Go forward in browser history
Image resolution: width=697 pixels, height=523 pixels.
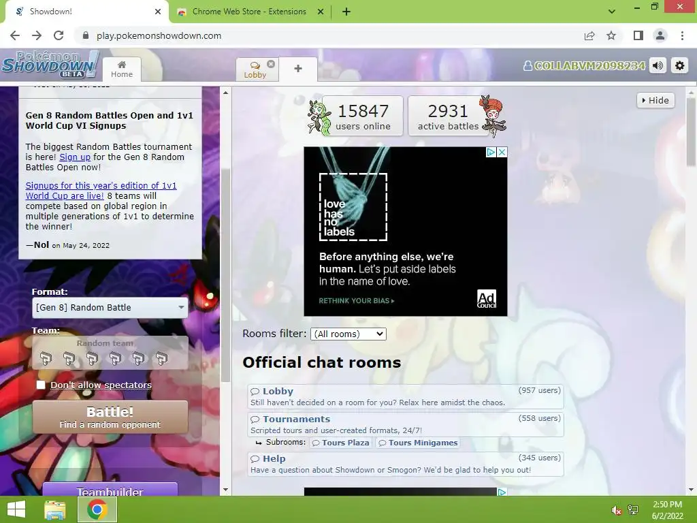coord(37,35)
